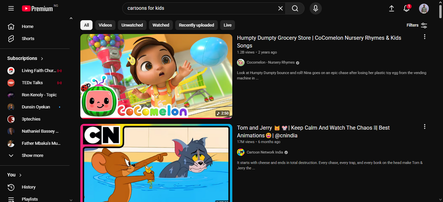Select the Videos filter chip

(x=106, y=25)
